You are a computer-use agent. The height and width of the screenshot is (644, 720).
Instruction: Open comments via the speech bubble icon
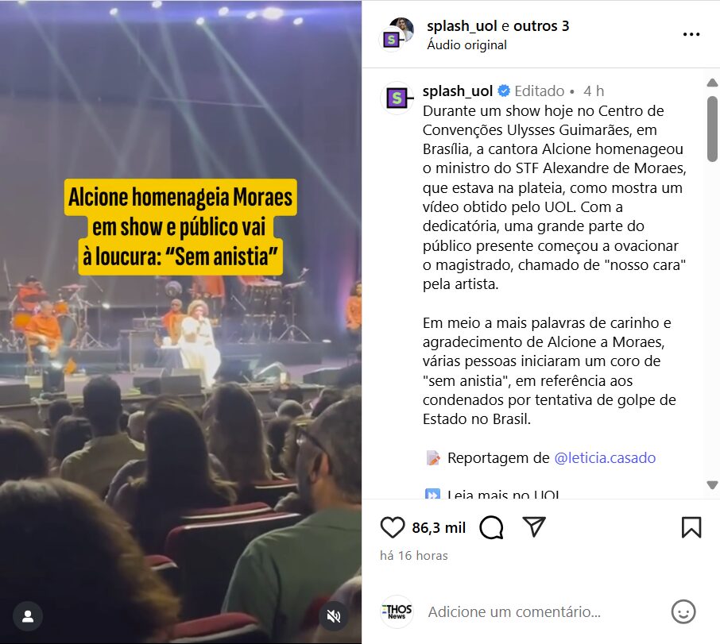point(491,527)
